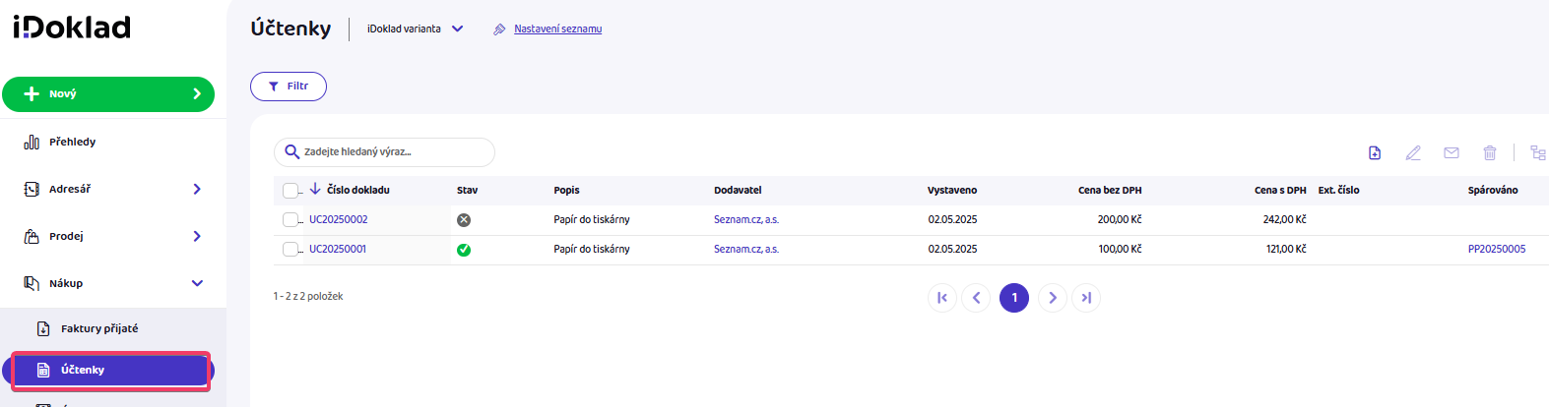Collapse the Nákup section chevron
Image resolution: width=1549 pixels, height=407 pixels.
pyautogui.click(x=197, y=283)
